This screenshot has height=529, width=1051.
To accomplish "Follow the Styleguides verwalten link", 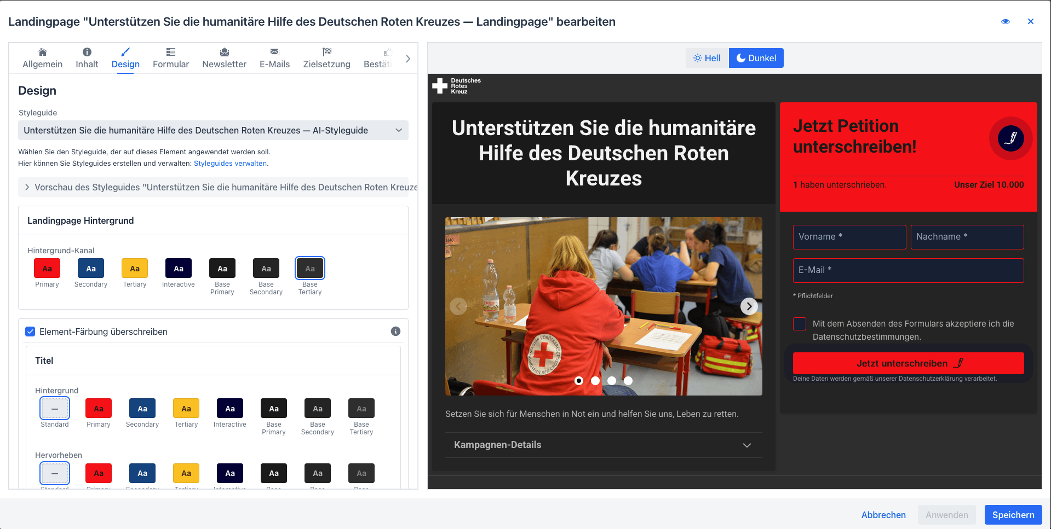I will click(x=230, y=164).
